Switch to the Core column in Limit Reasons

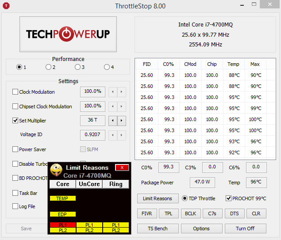(x=63, y=184)
